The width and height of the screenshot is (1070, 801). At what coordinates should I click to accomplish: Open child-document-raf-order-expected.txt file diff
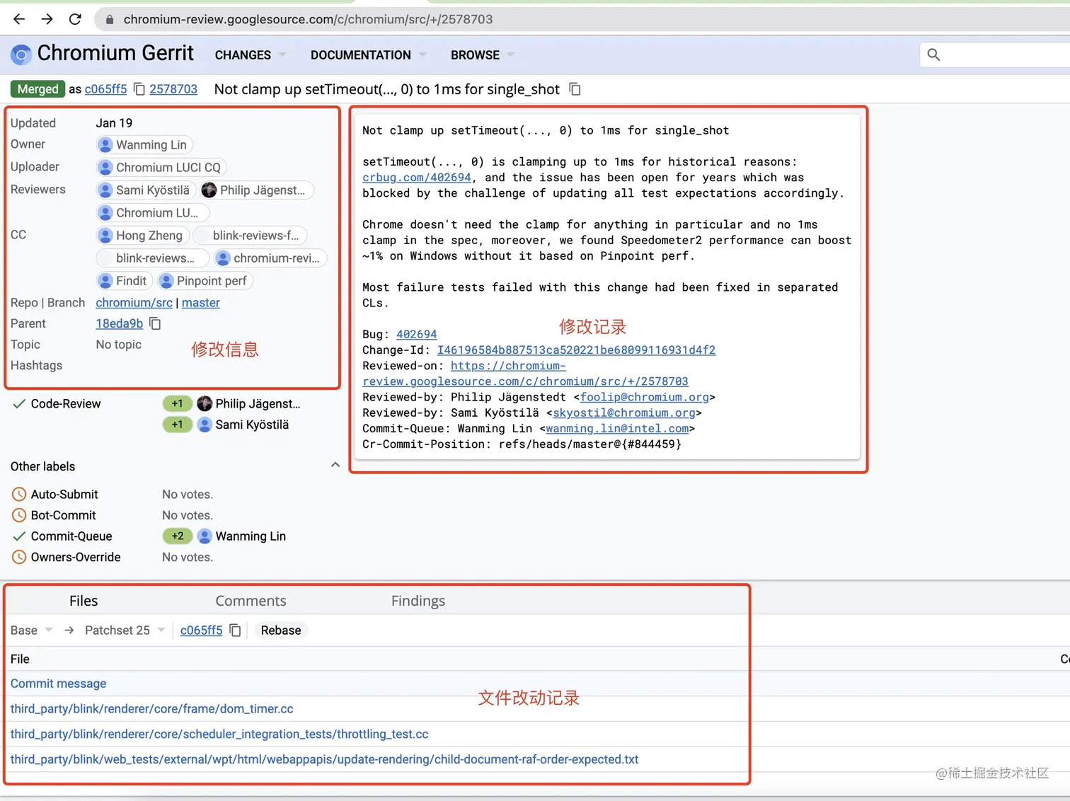324,759
